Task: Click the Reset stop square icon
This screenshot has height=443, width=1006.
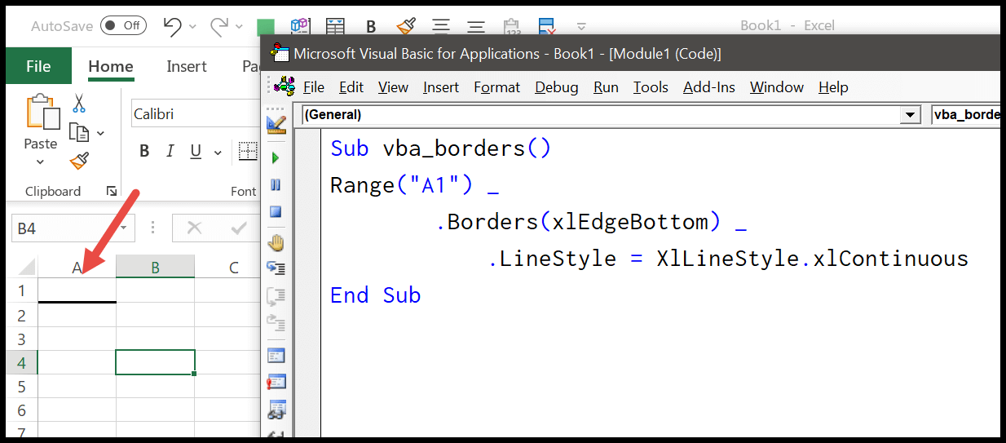Action: pyautogui.click(x=276, y=212)
